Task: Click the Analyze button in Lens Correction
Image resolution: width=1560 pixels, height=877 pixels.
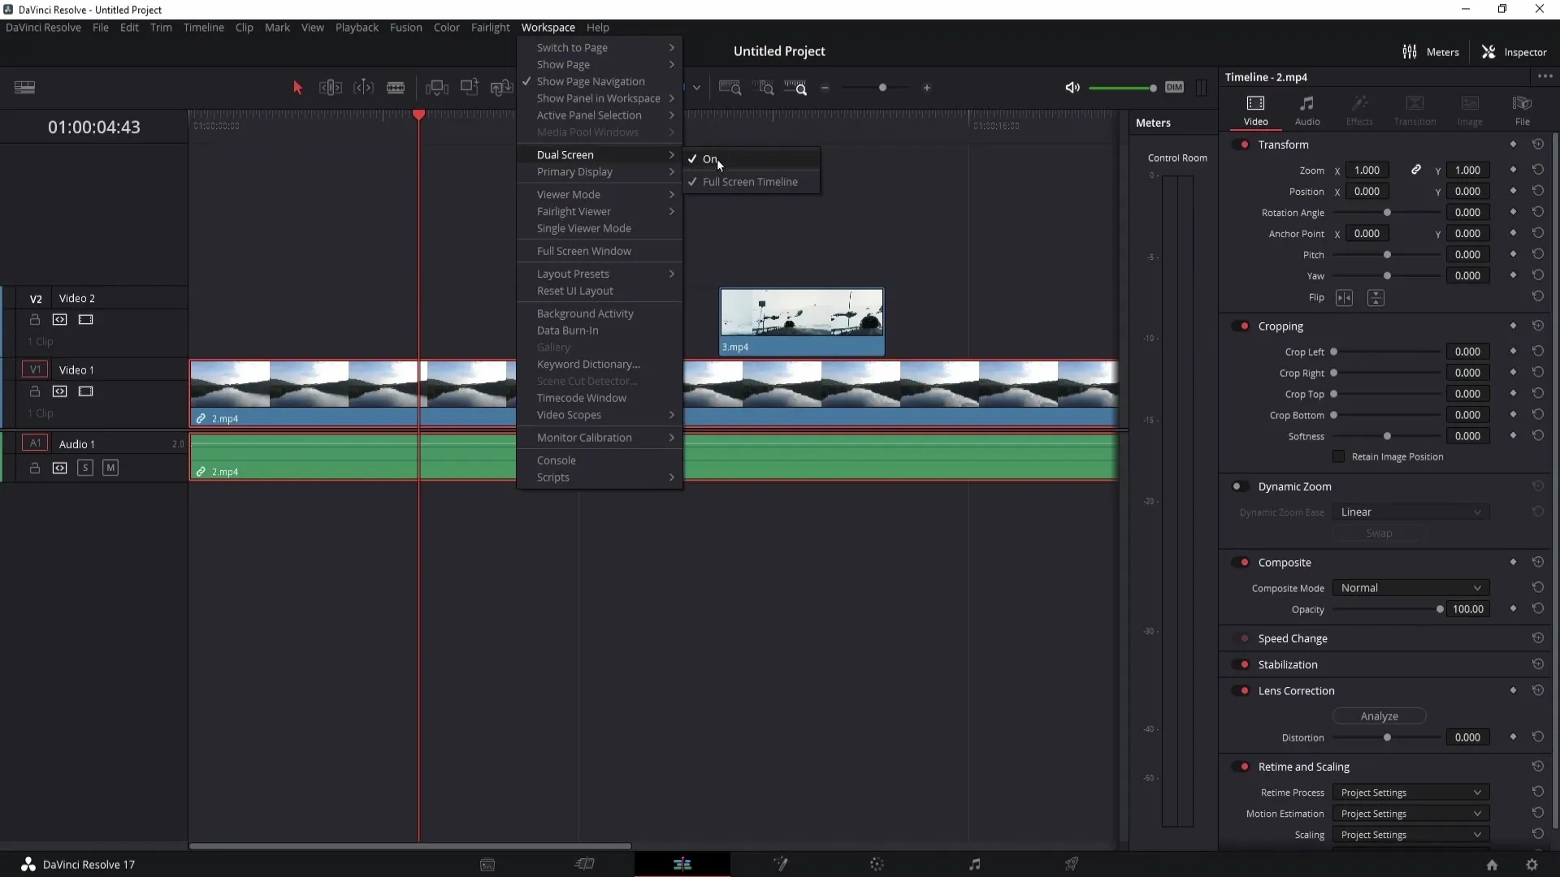Action: pos(1379,716)
